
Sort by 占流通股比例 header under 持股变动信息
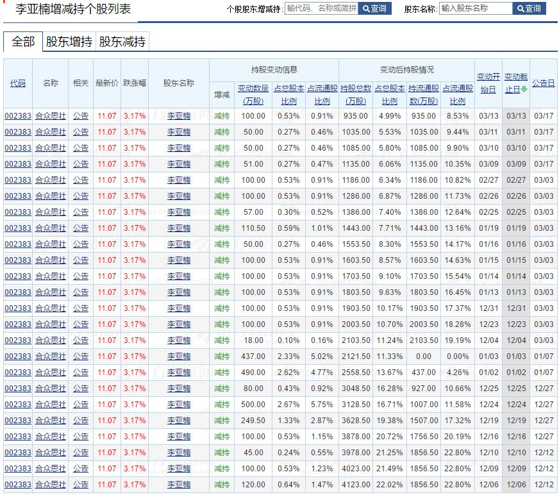[322, 94]
